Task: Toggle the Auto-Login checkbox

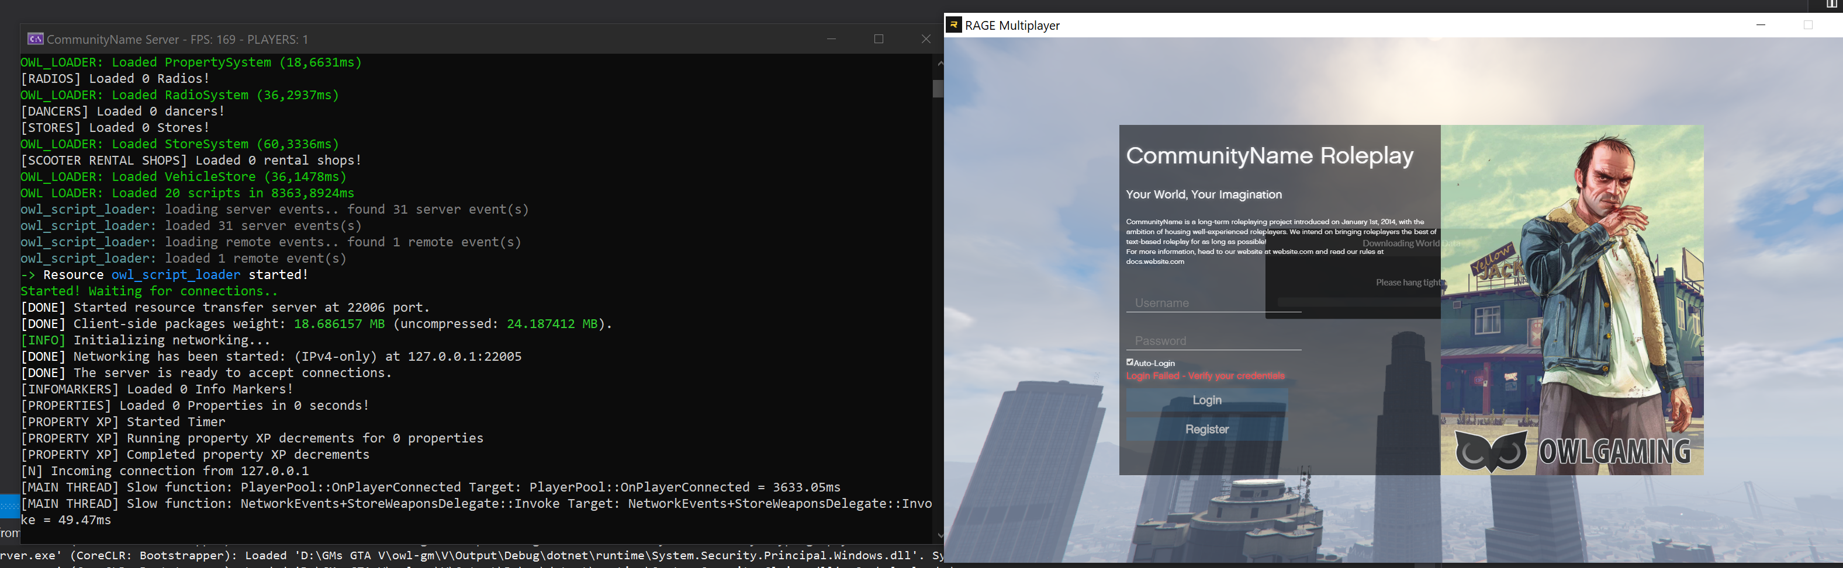Action: (1130, 363)
